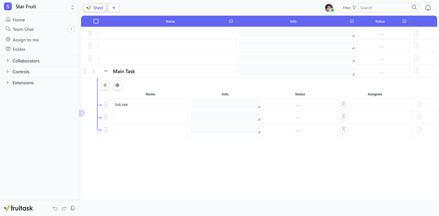Open subtask settings gear icon

[117, 85]
